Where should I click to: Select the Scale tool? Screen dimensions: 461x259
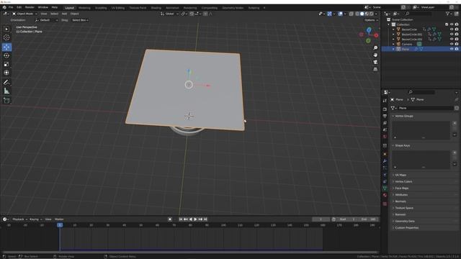[6, 64]
